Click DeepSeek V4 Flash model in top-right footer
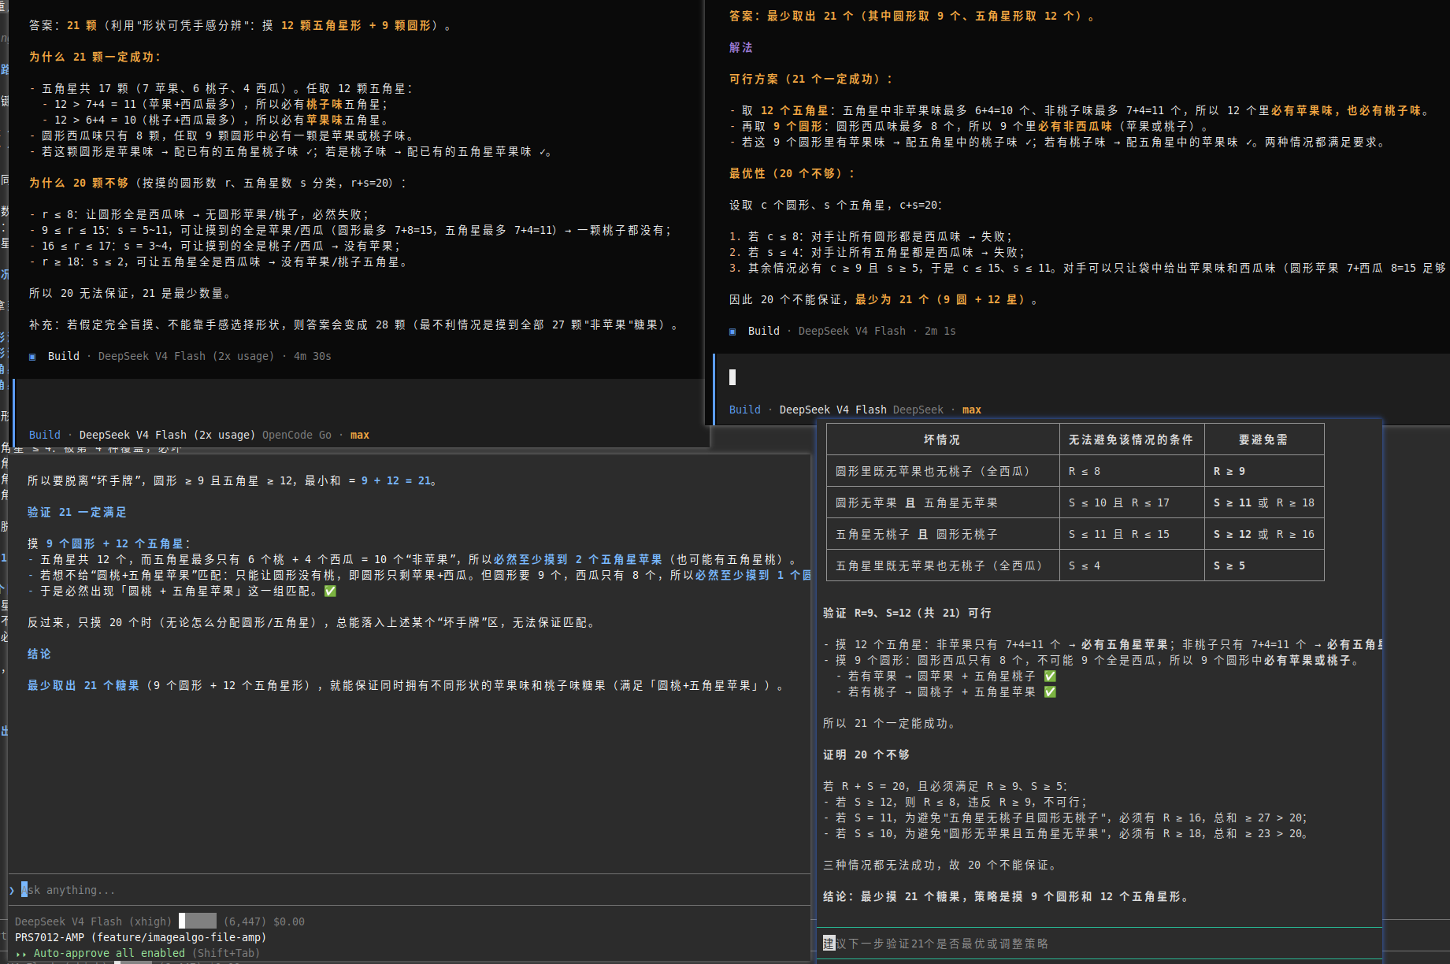Viewport: 1450px width, 964px height. pos(833,410)
